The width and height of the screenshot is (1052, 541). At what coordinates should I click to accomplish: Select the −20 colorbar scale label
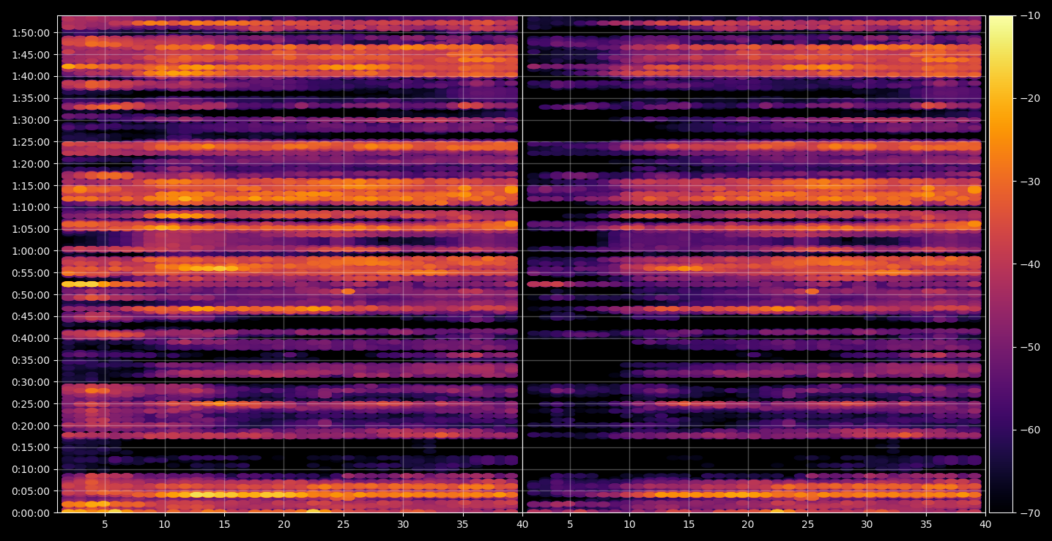(x=1030, y=98)
